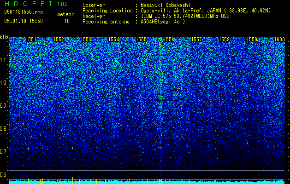Viewport: 290px width, 184px height.
Task: Select the ICOM IC-575 53.7492 MHz receiver text
Action: pos(185,16)
